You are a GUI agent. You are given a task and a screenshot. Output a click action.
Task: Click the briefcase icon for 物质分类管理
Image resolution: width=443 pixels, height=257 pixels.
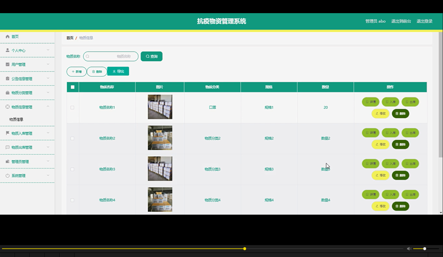8,93
